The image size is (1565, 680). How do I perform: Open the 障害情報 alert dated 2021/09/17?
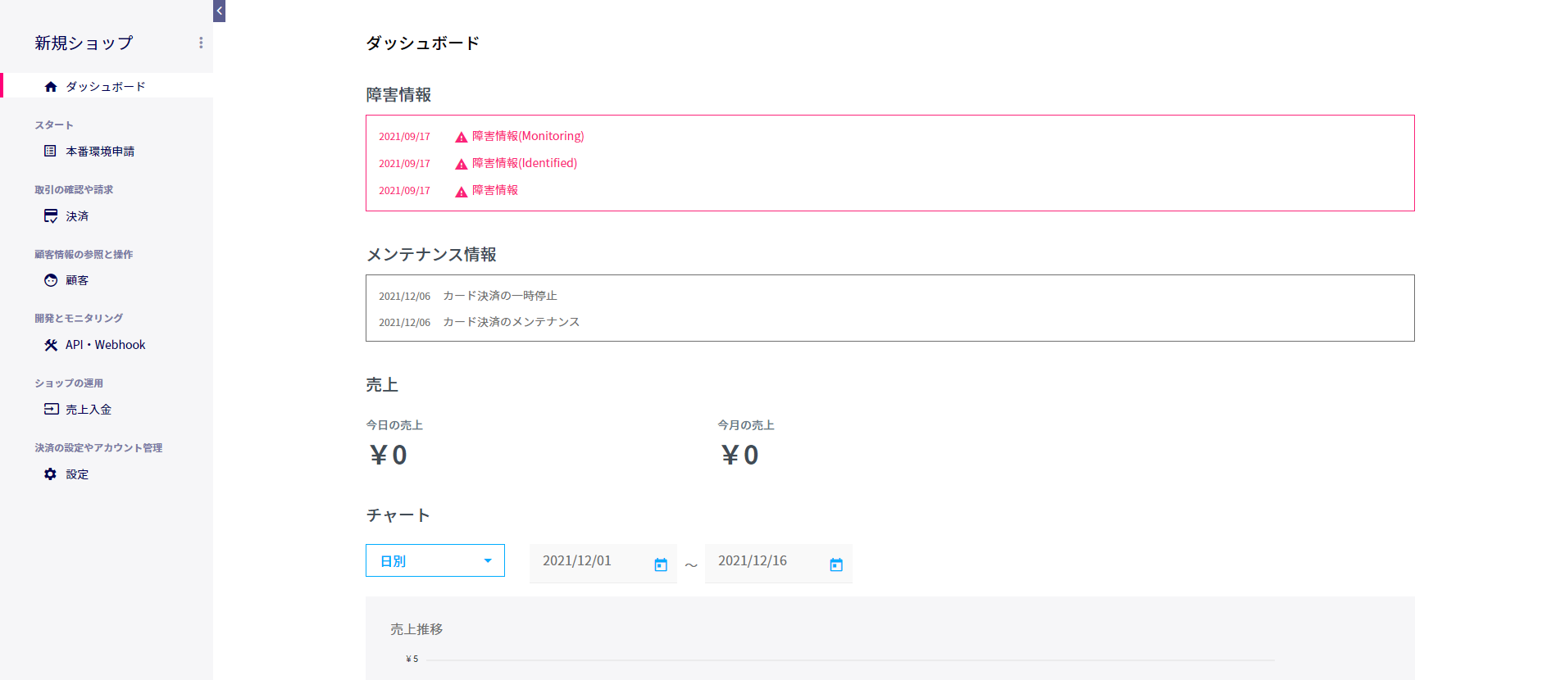click(495, 190)
